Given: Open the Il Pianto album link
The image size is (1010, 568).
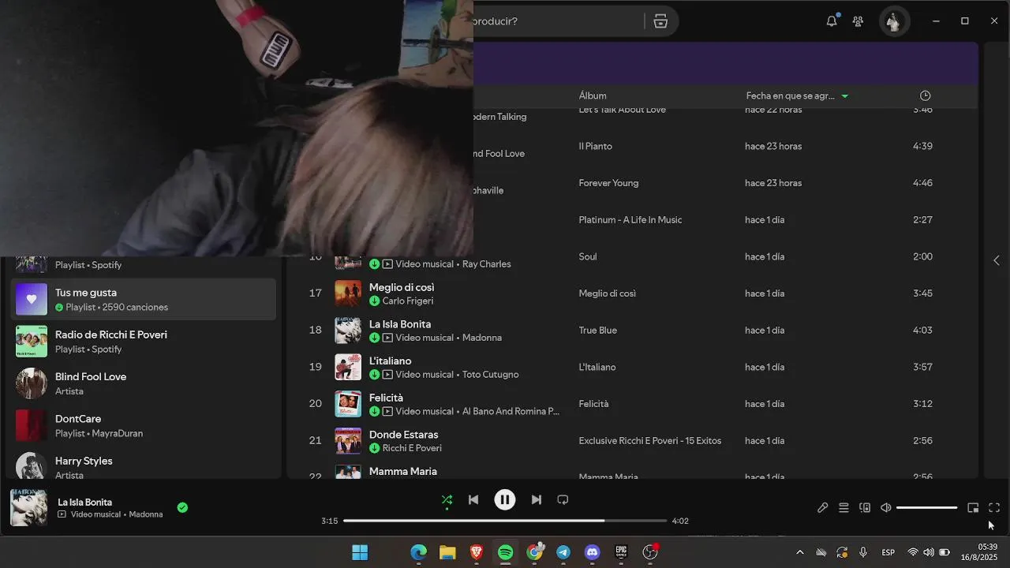Looking at the screenshot, I should coord(595,147).
